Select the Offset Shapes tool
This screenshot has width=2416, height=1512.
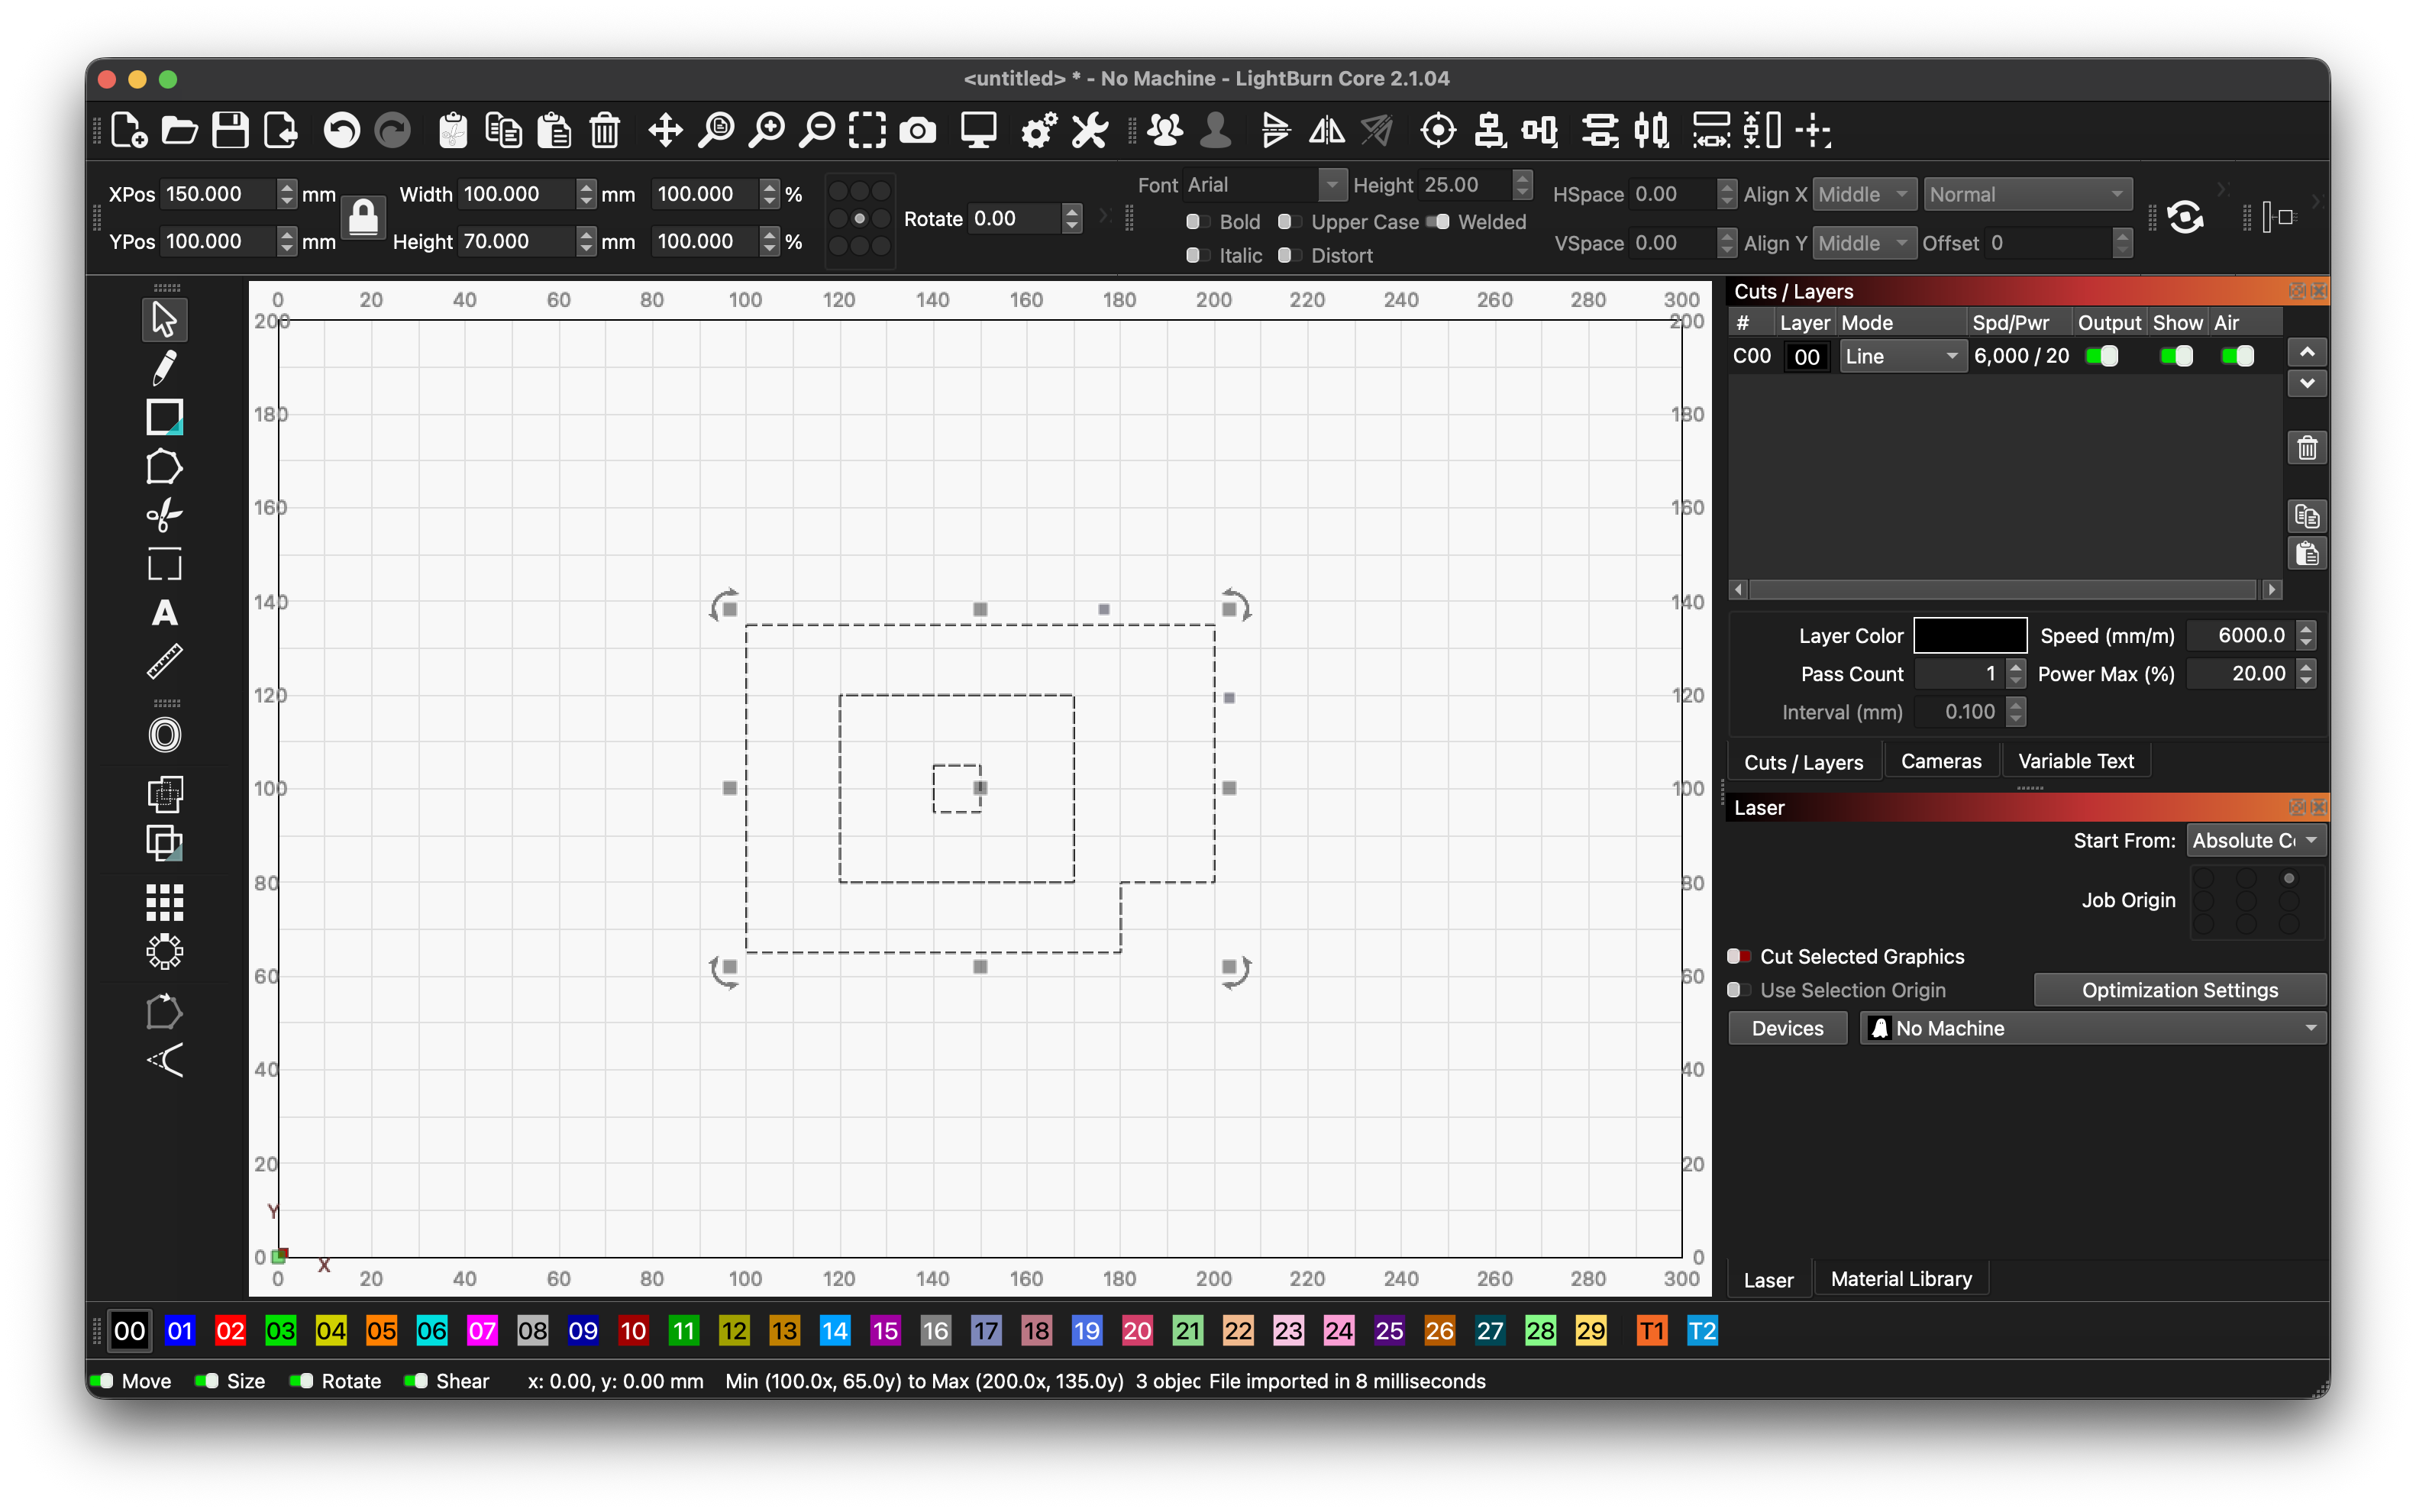[164, 735]
